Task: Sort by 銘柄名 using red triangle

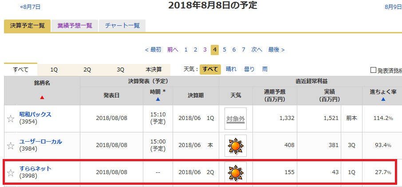Action: pyautogui.click(x=42, y=97)
